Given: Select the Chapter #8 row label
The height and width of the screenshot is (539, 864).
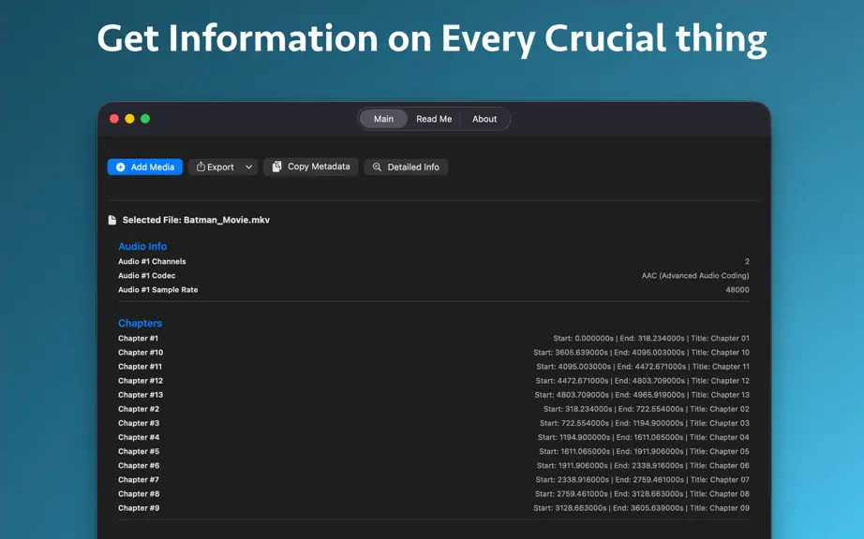Looking at the screenshot, I should 139,494.
